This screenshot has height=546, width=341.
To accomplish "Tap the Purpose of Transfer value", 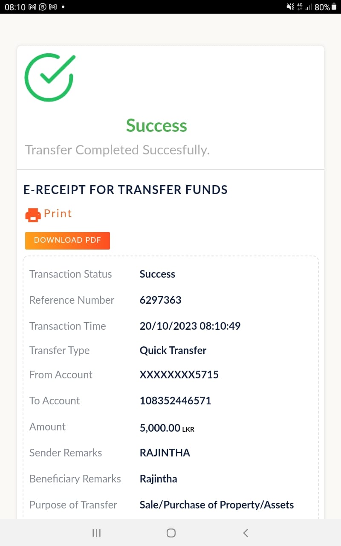I will click(217, 505).
